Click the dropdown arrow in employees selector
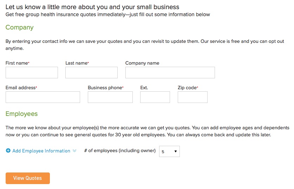Image resolution: width=294 pixels, height=189 pixels. point(176,151)
